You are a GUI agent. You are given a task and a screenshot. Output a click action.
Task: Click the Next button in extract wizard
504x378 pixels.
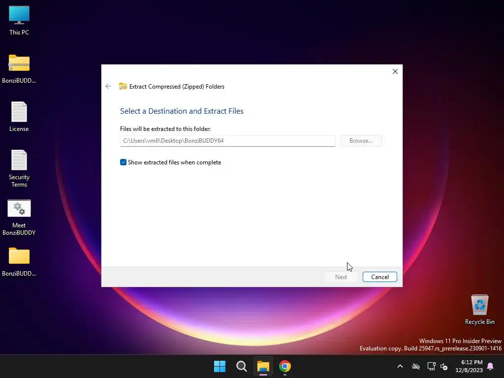pos(341,277)
